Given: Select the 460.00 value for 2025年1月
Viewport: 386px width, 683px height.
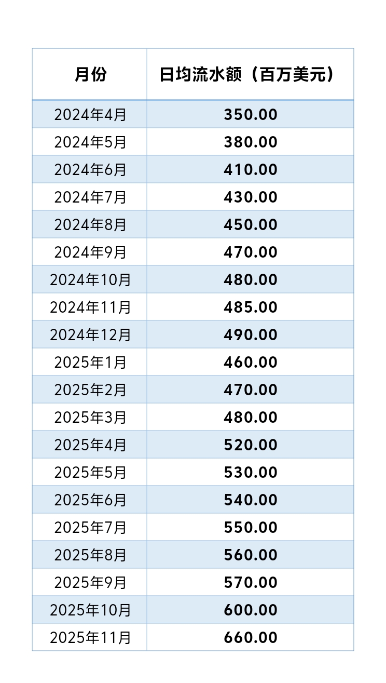Looking at the screenshot, I should pos(250,362).
